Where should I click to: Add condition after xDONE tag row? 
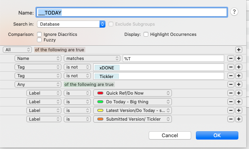[x=239, y=67]
